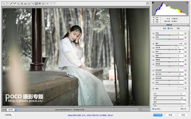Click the 存储图像 button
Image resolution: width=191 pixels, height=119 pixels.
[x=9, y=115]
